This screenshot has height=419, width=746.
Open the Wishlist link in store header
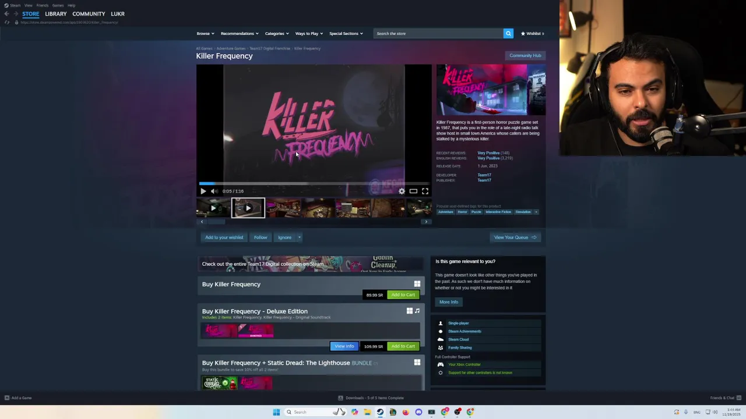[x=533, y=33]
